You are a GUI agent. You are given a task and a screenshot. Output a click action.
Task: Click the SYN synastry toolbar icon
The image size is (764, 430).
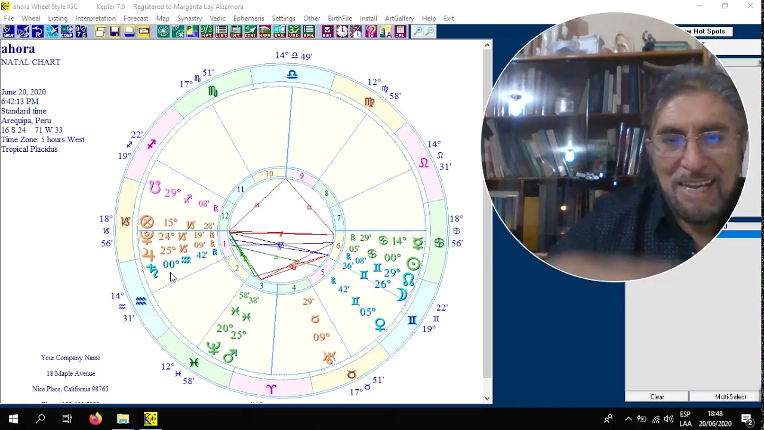pyautogui.click(x=279, y=31)
